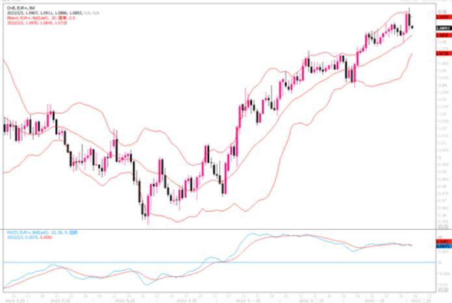Click the 2022 十二月 label on time axis
The height and width of the screenshot is (303, 452).
click(x=310, y=299)
